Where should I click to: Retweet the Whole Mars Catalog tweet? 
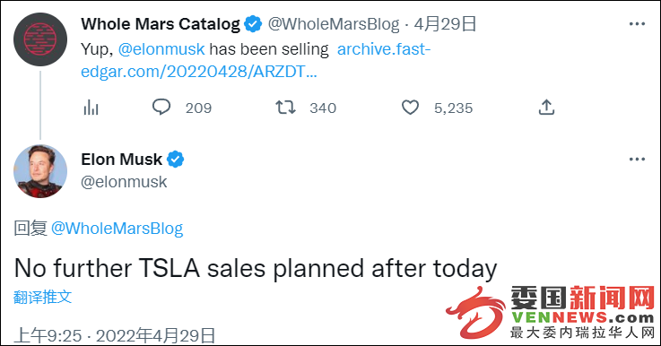pyautogui.click(x=285, y=108)
